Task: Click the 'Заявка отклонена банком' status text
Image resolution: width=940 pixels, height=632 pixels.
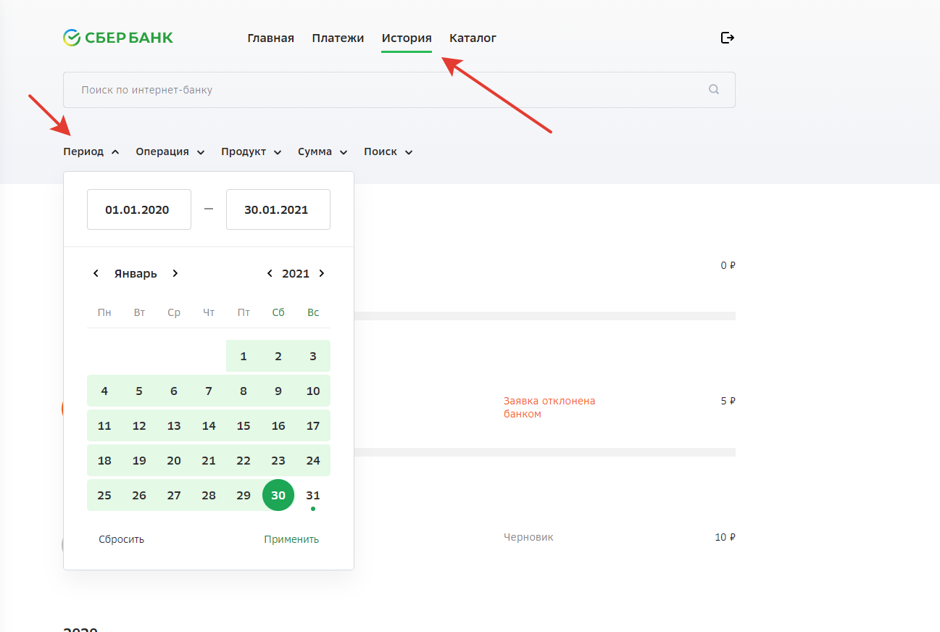Action: [549, 407]
